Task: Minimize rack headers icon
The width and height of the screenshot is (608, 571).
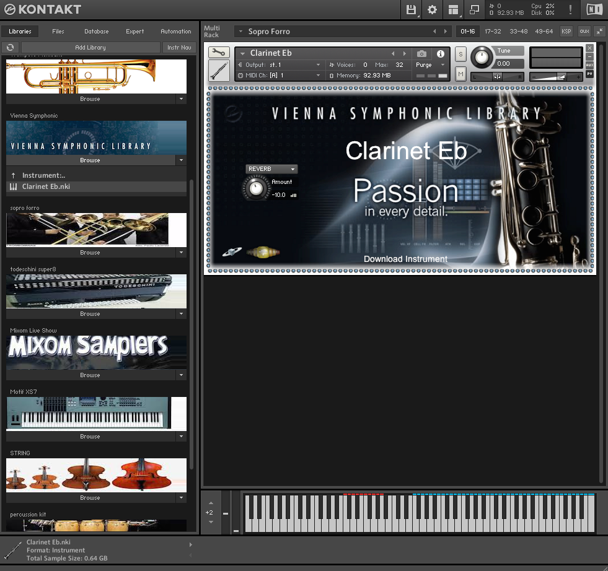Action: [599, 32]
